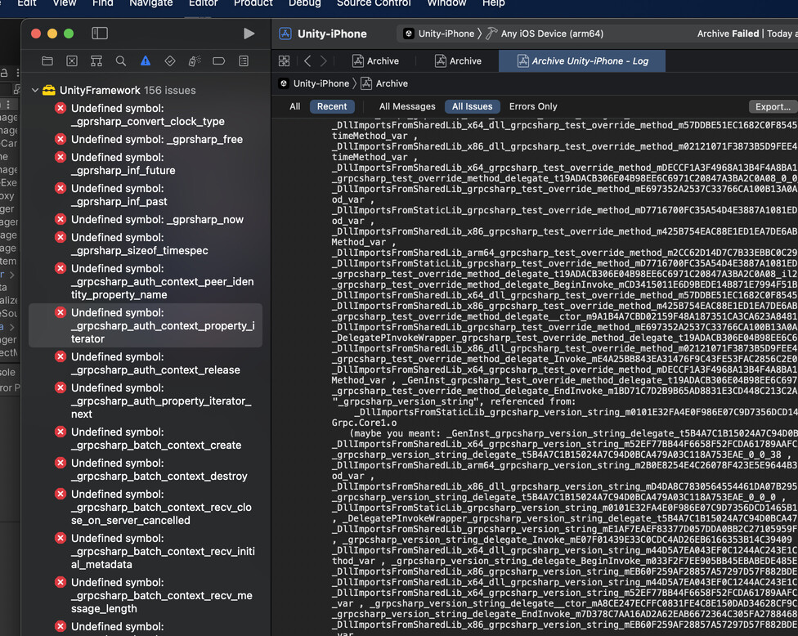Screen dimensions: 798x636
Task: Select the Recent scope filter
Action: [332, 106]
